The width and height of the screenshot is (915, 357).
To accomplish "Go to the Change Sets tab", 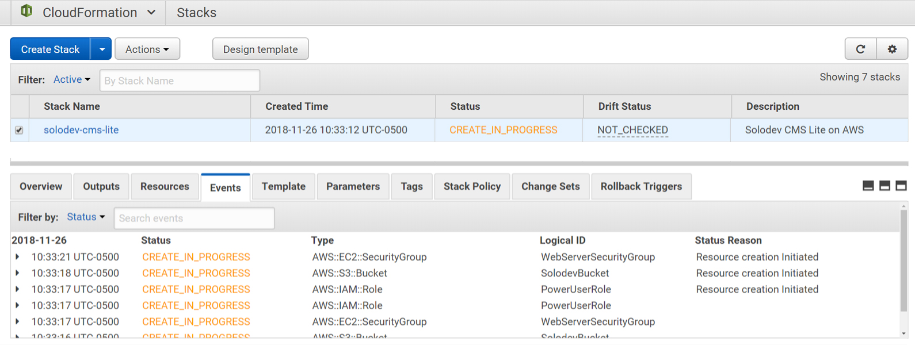I will click(x=551, y=186).
